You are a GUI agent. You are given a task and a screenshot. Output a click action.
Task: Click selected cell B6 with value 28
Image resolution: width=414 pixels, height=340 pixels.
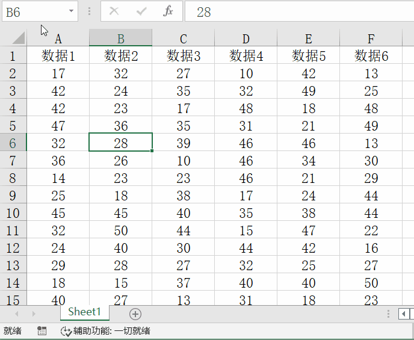pos(121,142)
